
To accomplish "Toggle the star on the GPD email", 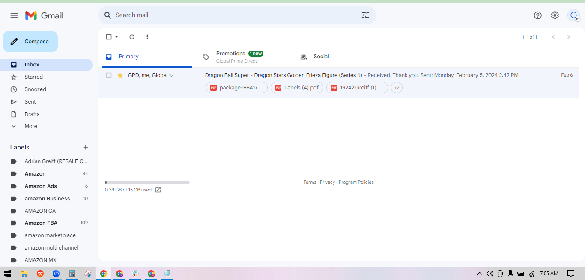I will pos(120,75).
